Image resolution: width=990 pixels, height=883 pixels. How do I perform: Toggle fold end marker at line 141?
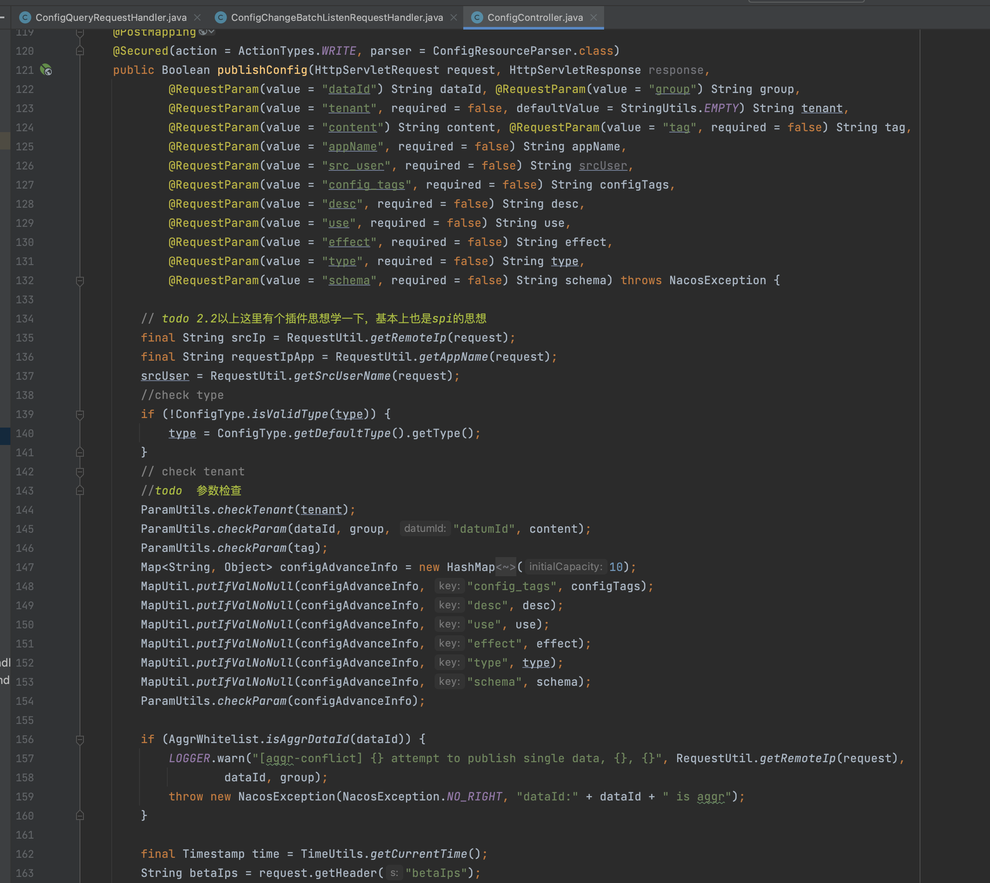coord(80,452)
